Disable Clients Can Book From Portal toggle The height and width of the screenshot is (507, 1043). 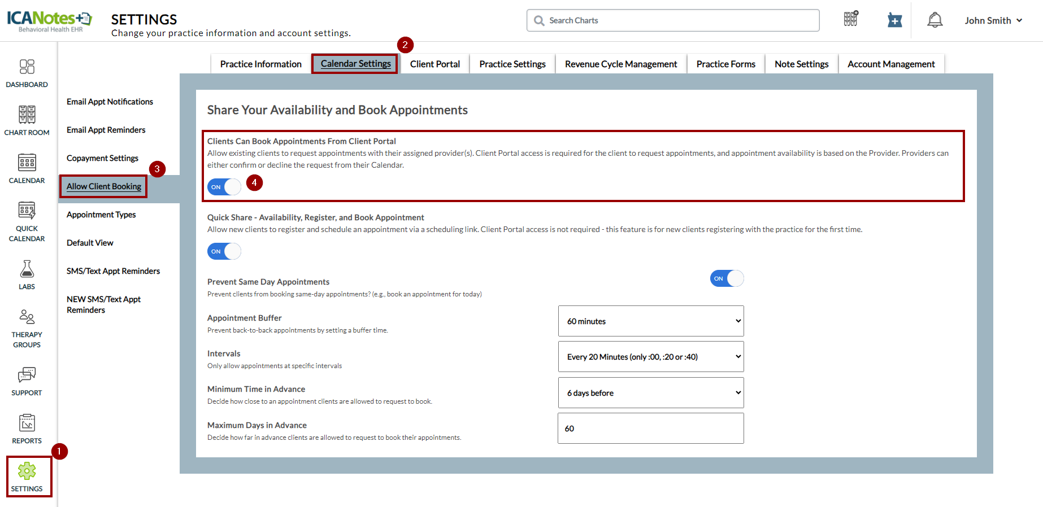(x=224, y=187)
